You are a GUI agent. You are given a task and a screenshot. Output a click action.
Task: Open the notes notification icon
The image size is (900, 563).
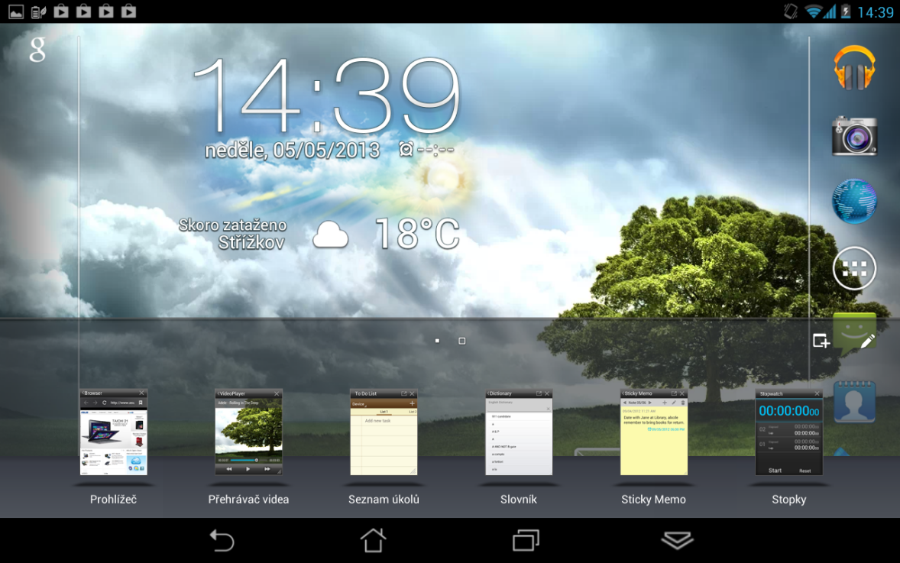(x=38, y=11)
